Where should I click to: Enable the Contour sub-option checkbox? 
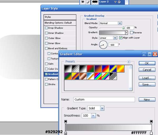pos(49,53)
